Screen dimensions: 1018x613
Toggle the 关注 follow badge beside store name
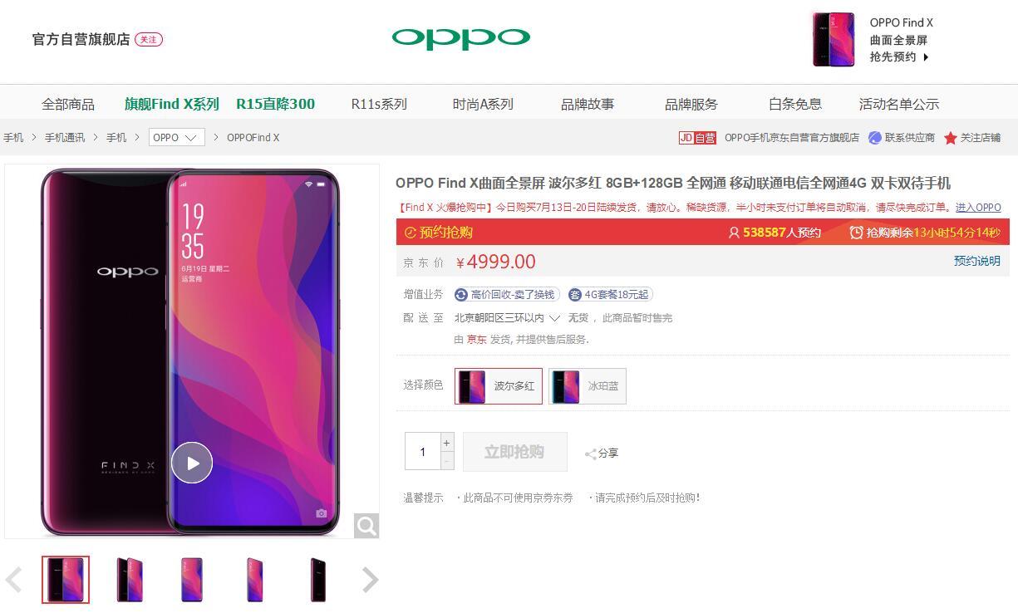(x=149, y=39)
